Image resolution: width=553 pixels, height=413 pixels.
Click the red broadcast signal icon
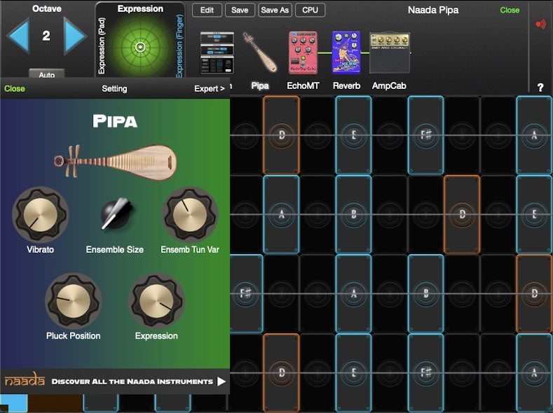pyautogui.click(x=540, y=24)
